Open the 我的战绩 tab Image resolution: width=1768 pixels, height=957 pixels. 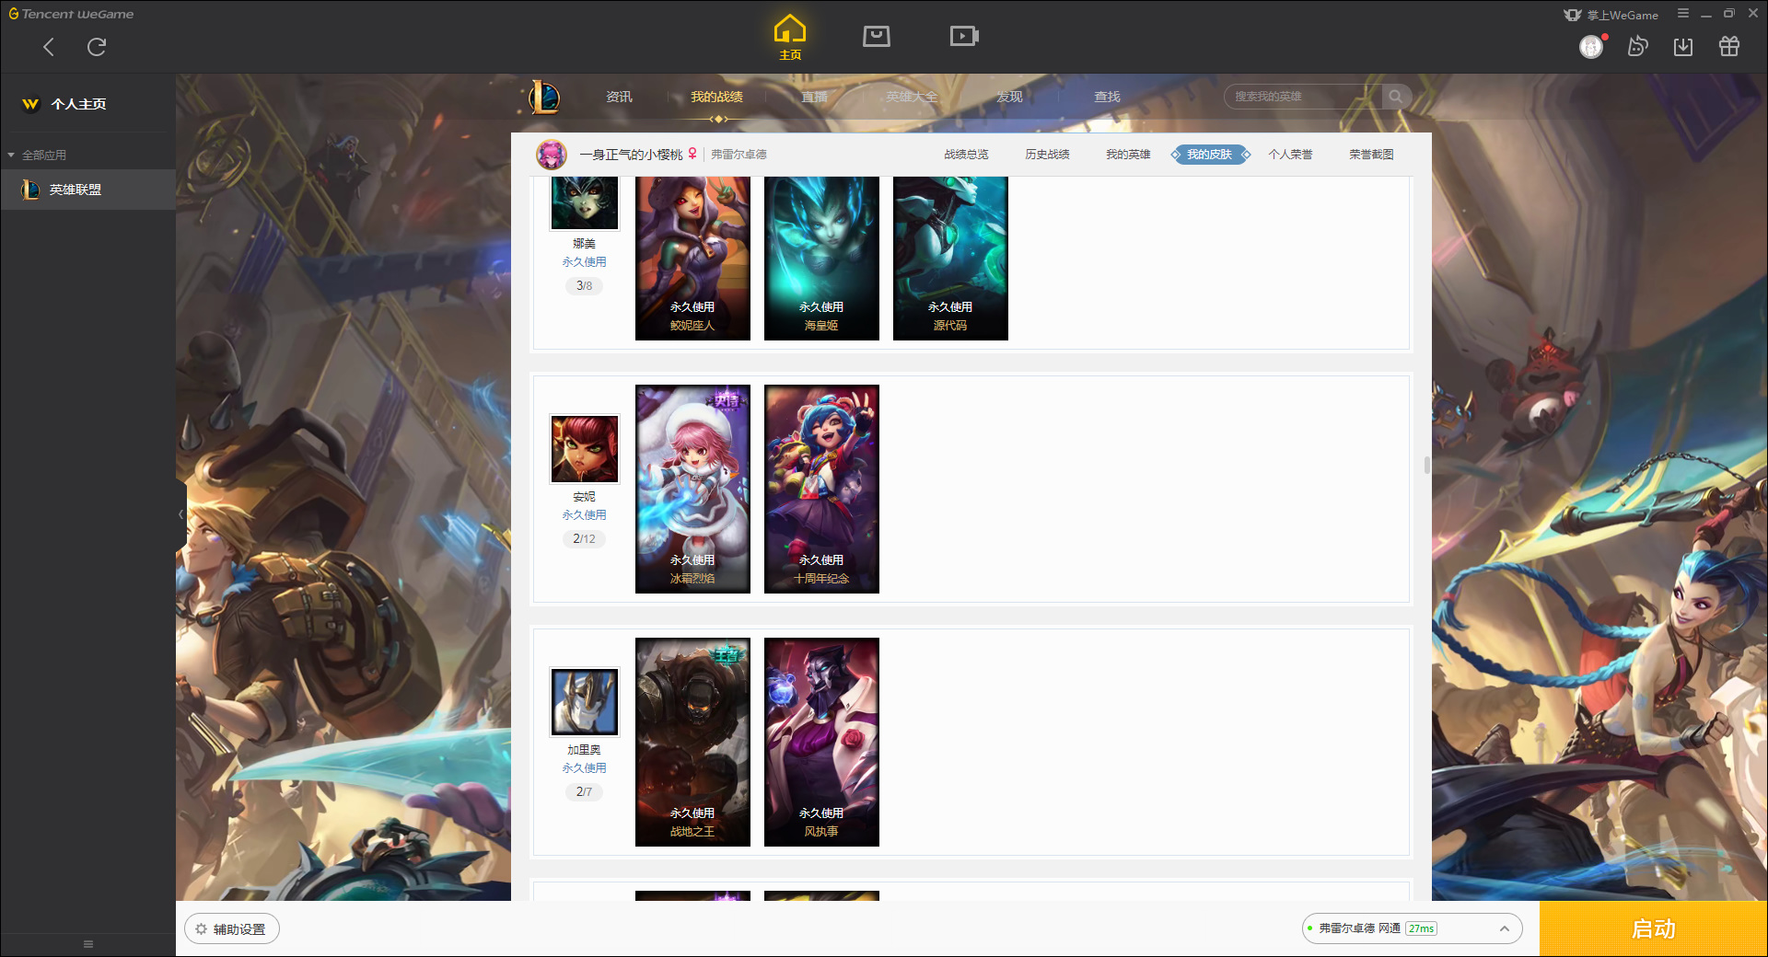click(x=716, y=97)
